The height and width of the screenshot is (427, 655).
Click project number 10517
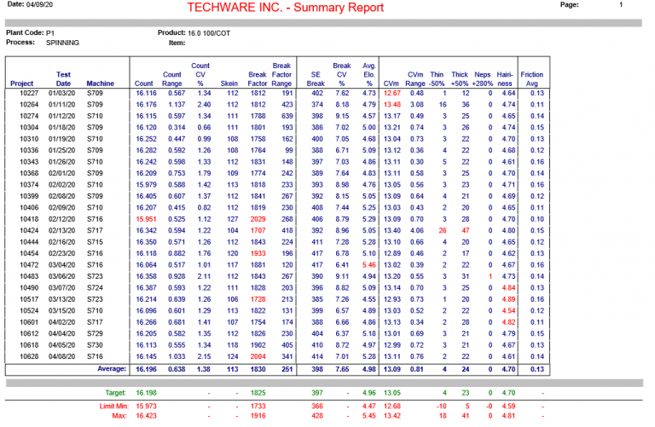(29, 299)
